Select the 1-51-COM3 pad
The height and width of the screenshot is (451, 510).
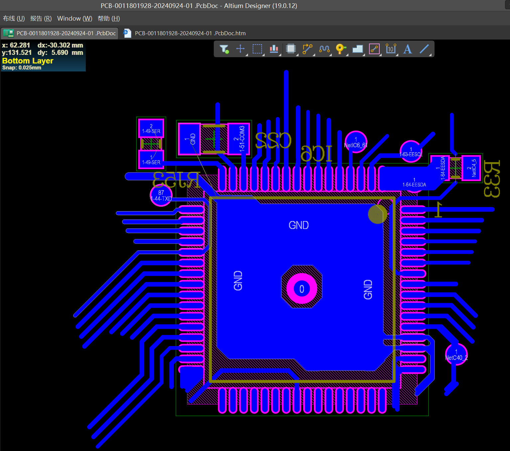pos(239,139)
